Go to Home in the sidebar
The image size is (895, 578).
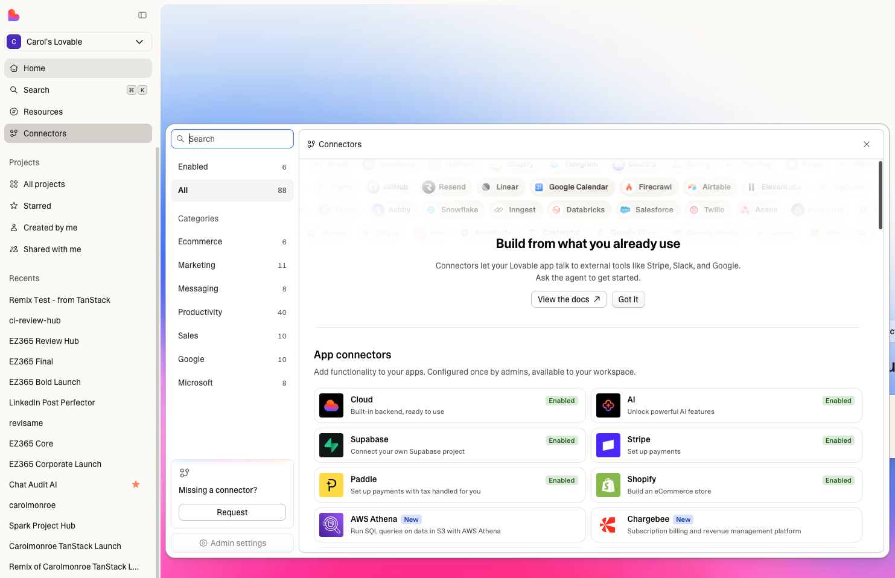(x=78, y=68)
